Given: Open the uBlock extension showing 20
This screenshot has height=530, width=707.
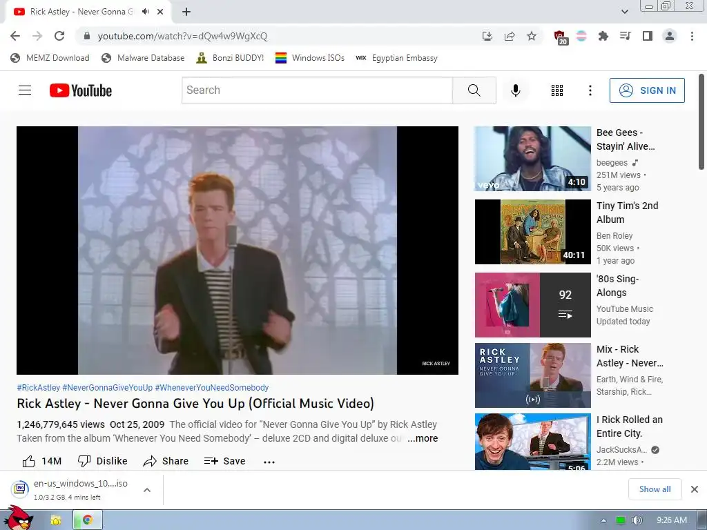Looking at the screenshot, I should tap(560, 37).
